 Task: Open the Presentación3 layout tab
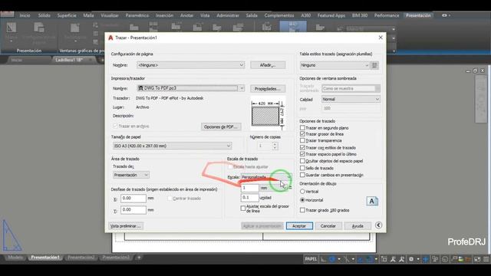pyautogui.click(x=116, y=258)
